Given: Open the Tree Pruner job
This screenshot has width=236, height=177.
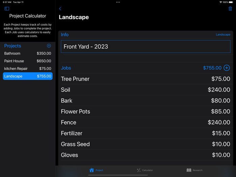Looking at the screenshot, I should point(146,79).
